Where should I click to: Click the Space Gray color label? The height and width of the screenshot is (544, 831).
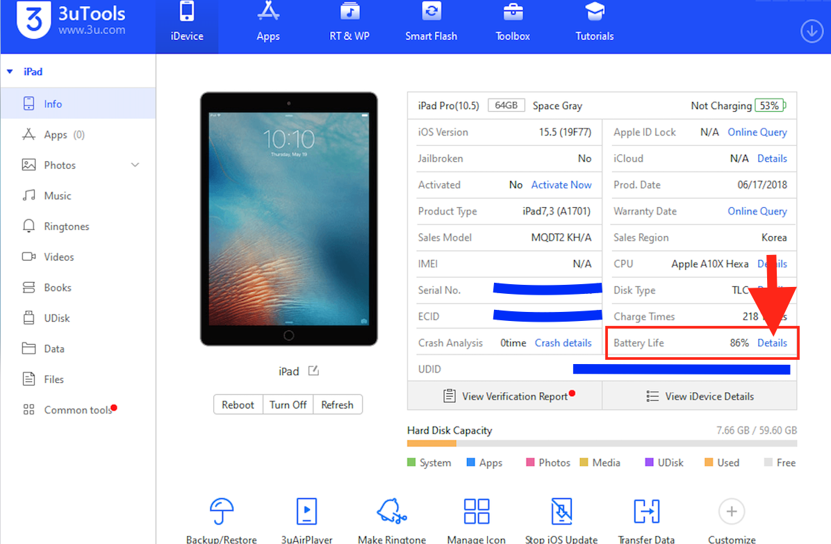click(557, 106)
